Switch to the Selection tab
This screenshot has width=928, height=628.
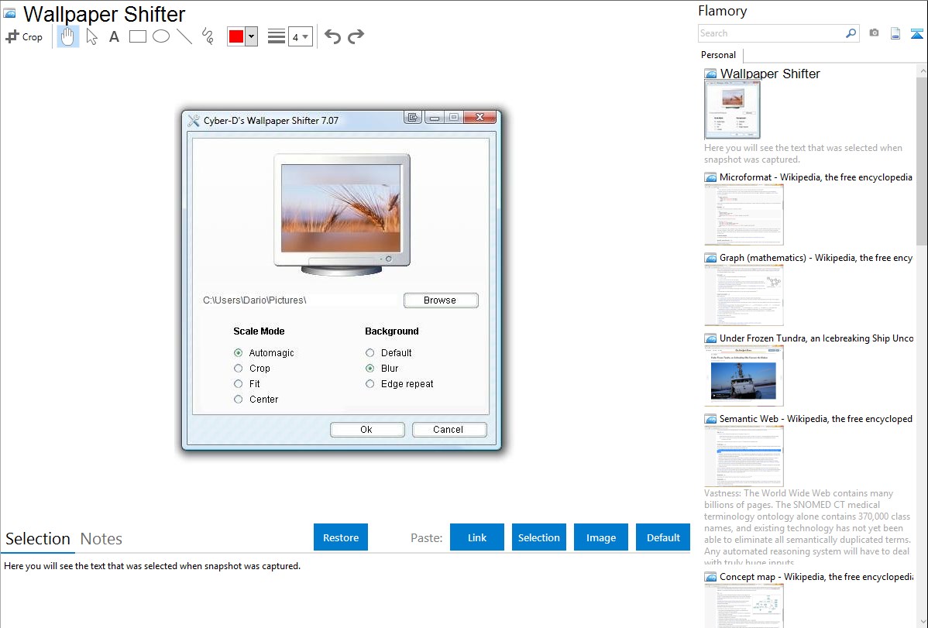click(x=38, y=539)
